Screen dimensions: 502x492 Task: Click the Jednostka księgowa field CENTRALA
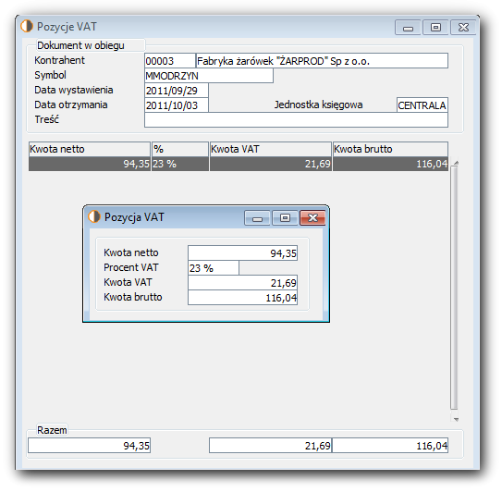coord(422,105)
